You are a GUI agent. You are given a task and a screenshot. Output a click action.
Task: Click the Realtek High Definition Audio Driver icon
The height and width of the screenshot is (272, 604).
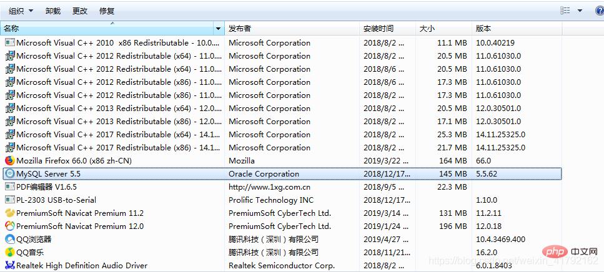click(x=9, y=266)
